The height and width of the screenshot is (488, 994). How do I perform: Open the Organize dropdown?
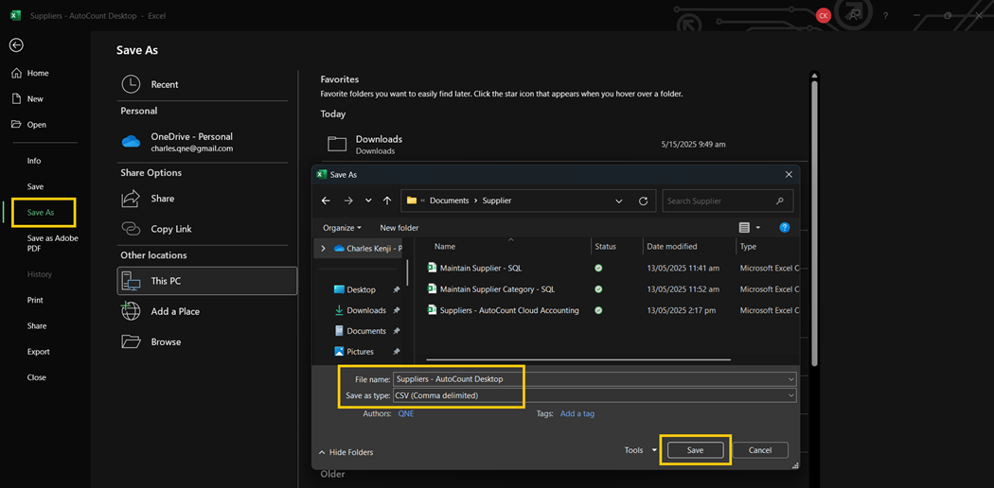(342, 228)
